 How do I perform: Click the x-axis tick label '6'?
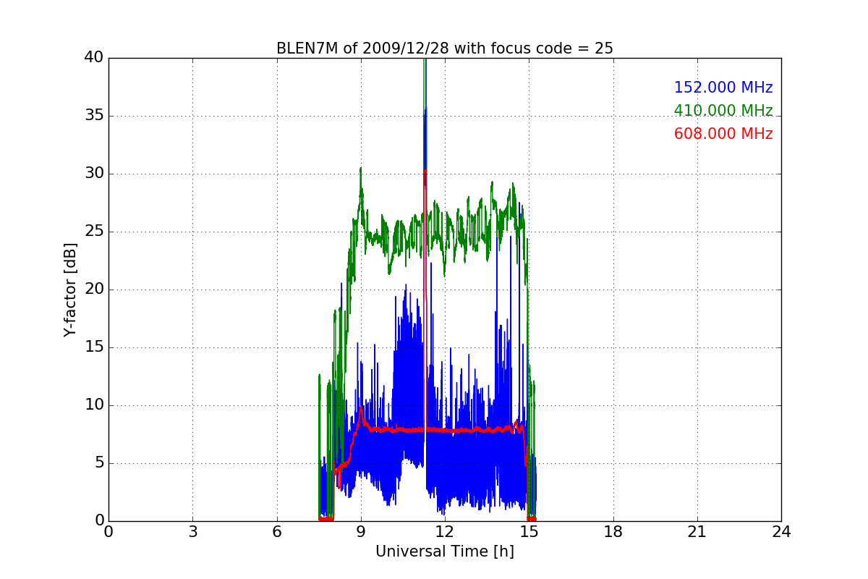click(276, 532)
